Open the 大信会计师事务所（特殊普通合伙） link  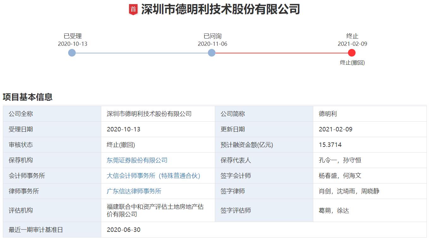[x=153, y=176]
